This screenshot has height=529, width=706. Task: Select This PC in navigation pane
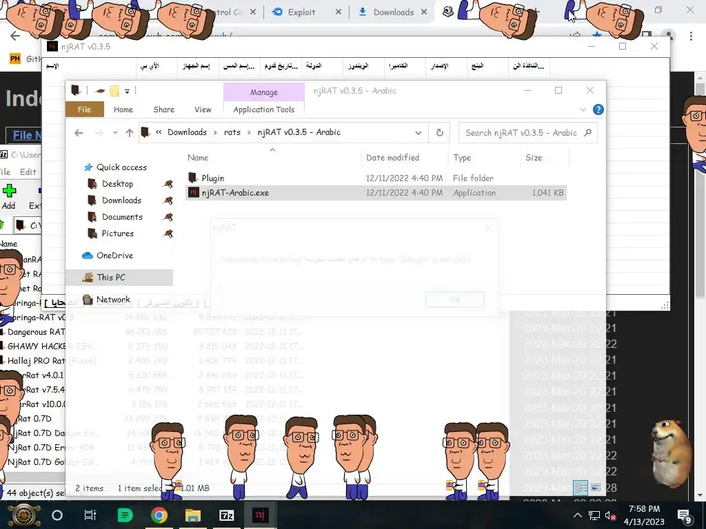click(119, 277)
